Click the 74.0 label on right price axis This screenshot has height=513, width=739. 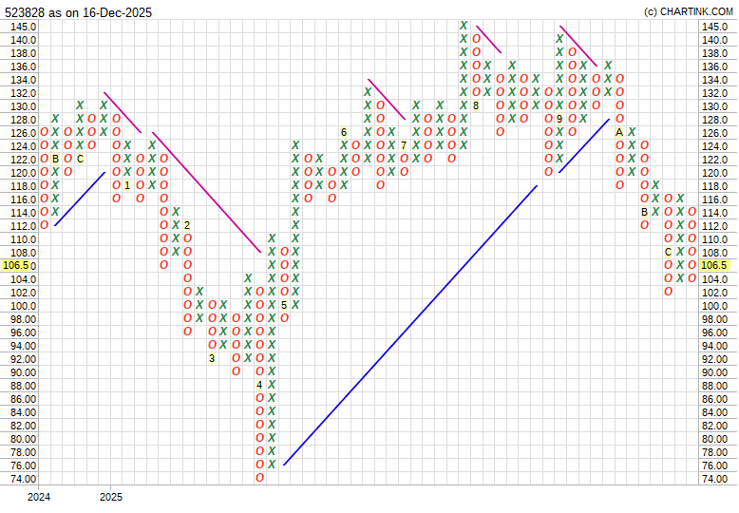(714, 479)
